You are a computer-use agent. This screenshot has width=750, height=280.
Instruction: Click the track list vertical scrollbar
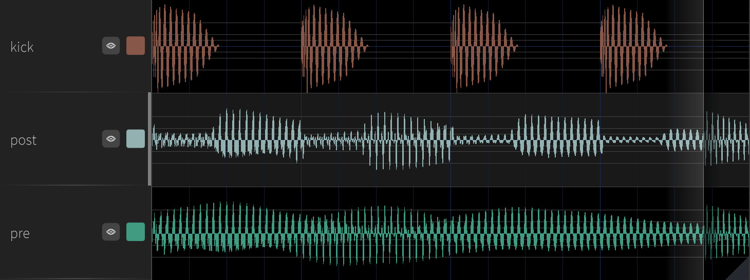click(x=149, y=139)
